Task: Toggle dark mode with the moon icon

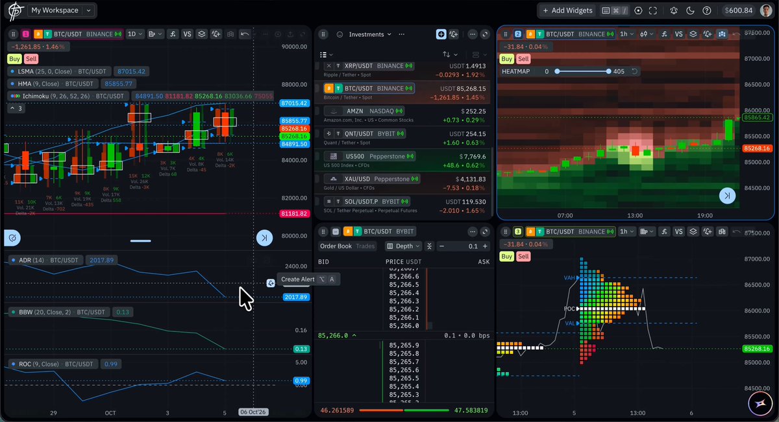Action: pyautogui.click(x=690, y=10)
